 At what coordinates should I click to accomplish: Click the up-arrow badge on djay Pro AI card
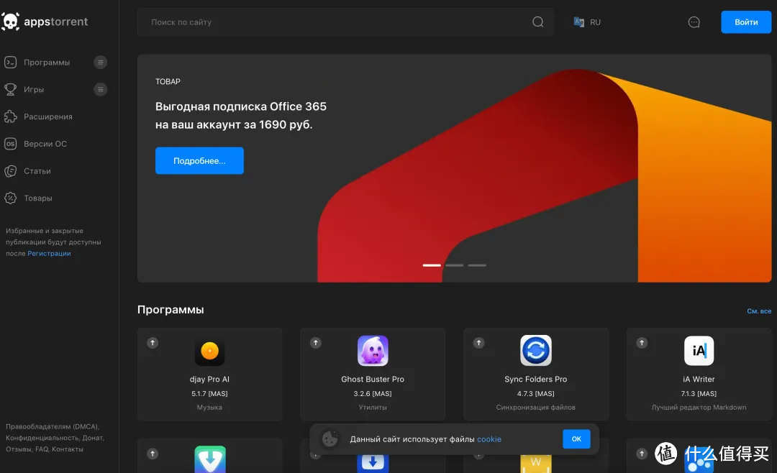coord(153,343)
